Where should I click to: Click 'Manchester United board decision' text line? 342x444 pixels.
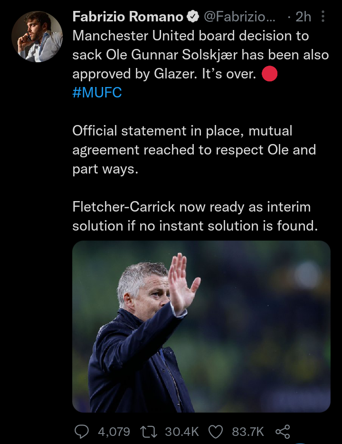coord(190,36)
